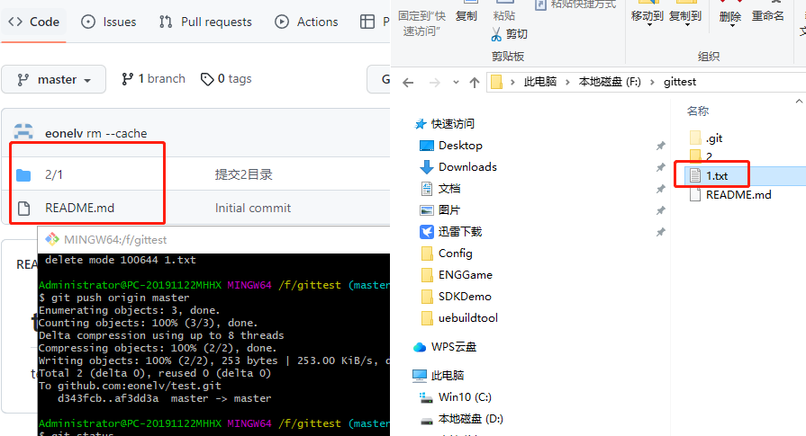Image resolution: width=806 pixels, height=436 pixels.
Task: Click gittest in the address bar
Action: point(680,82)
